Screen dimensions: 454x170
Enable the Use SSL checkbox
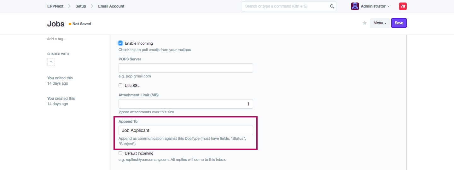coord(120,85)
